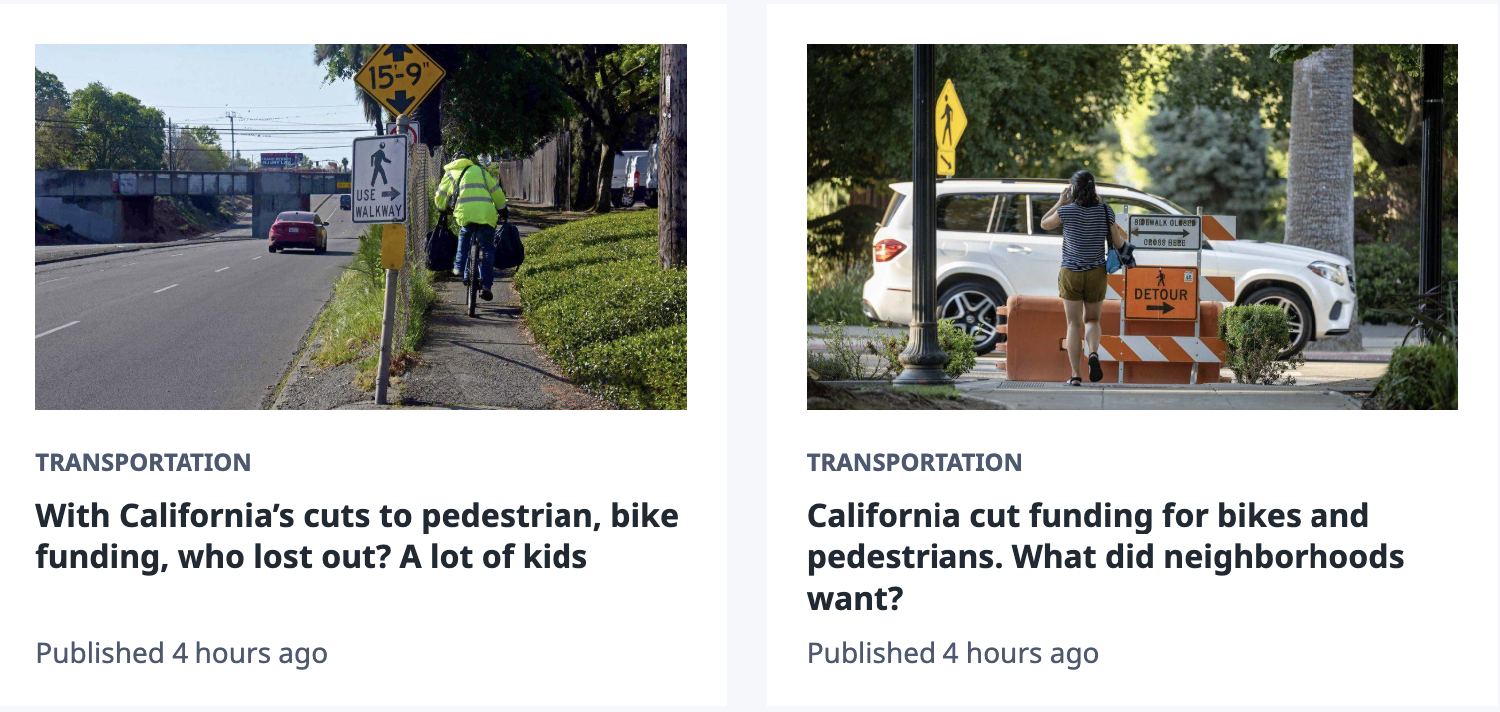Open the 'What did neighborhoods want?' headline

click(1105, 557)
